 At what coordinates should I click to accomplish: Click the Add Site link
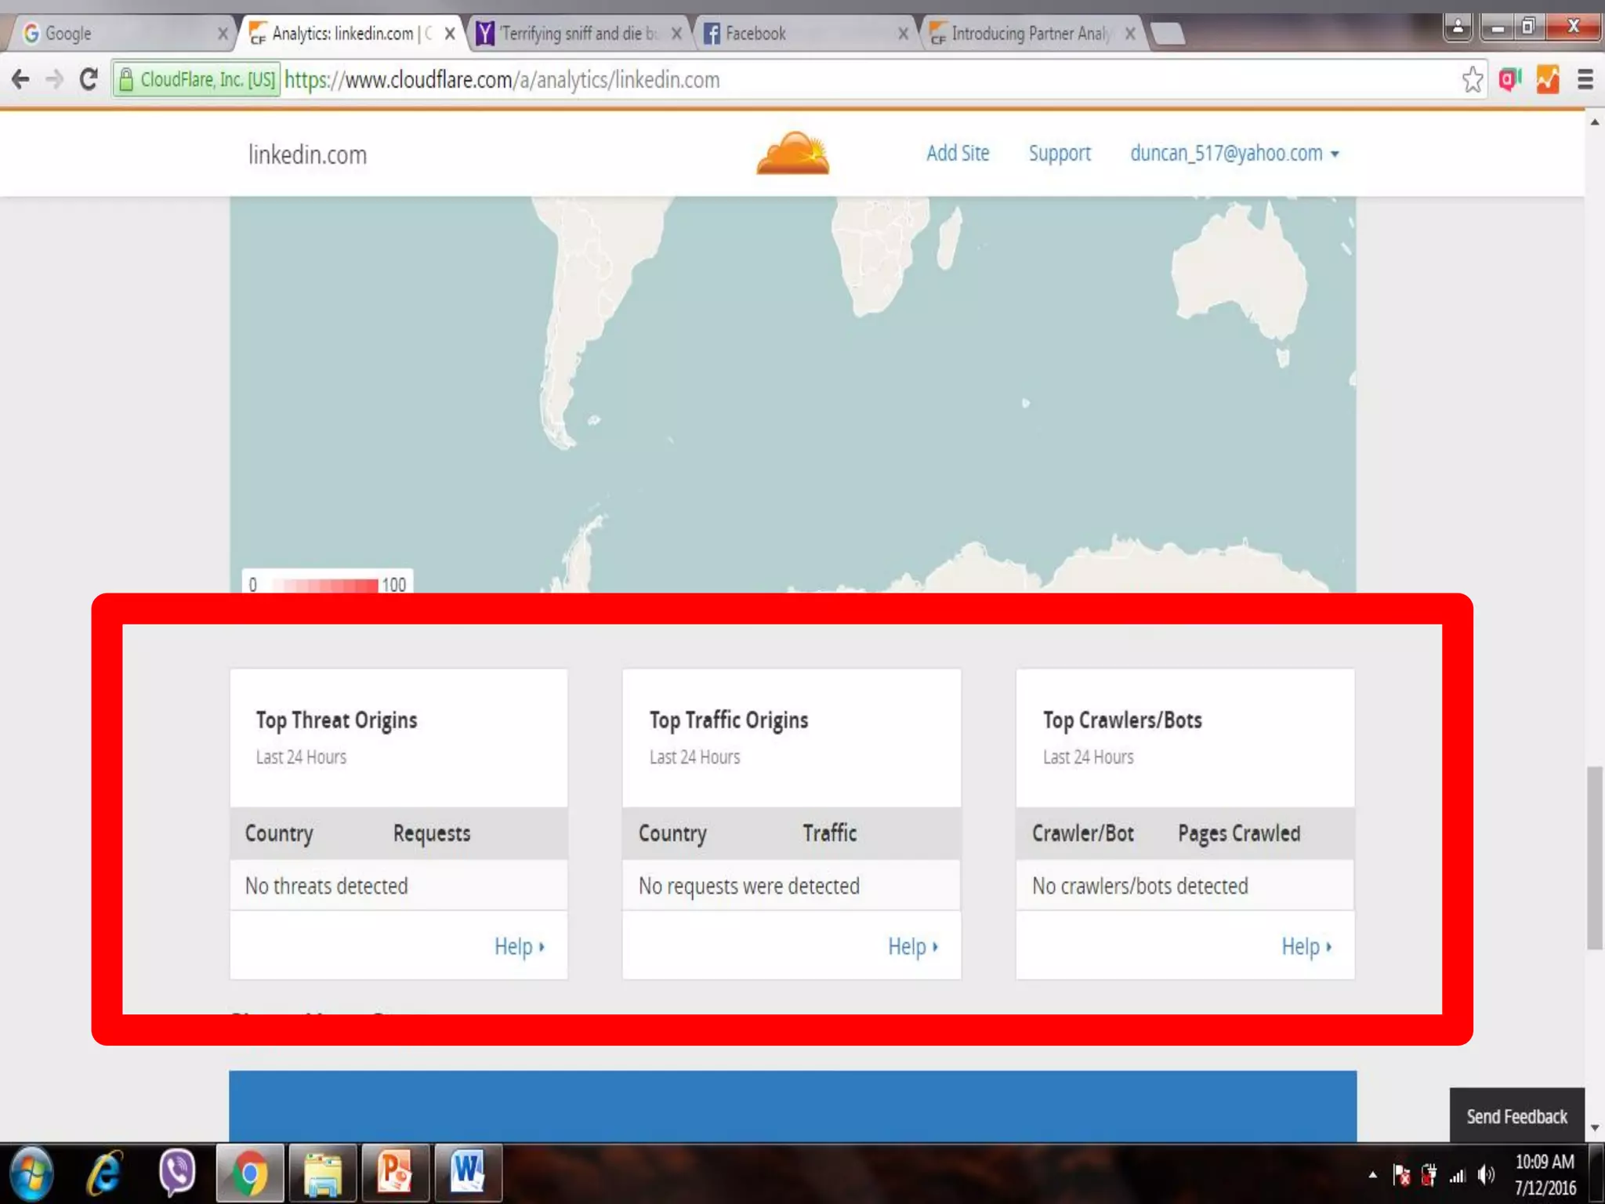coord(957,153)
